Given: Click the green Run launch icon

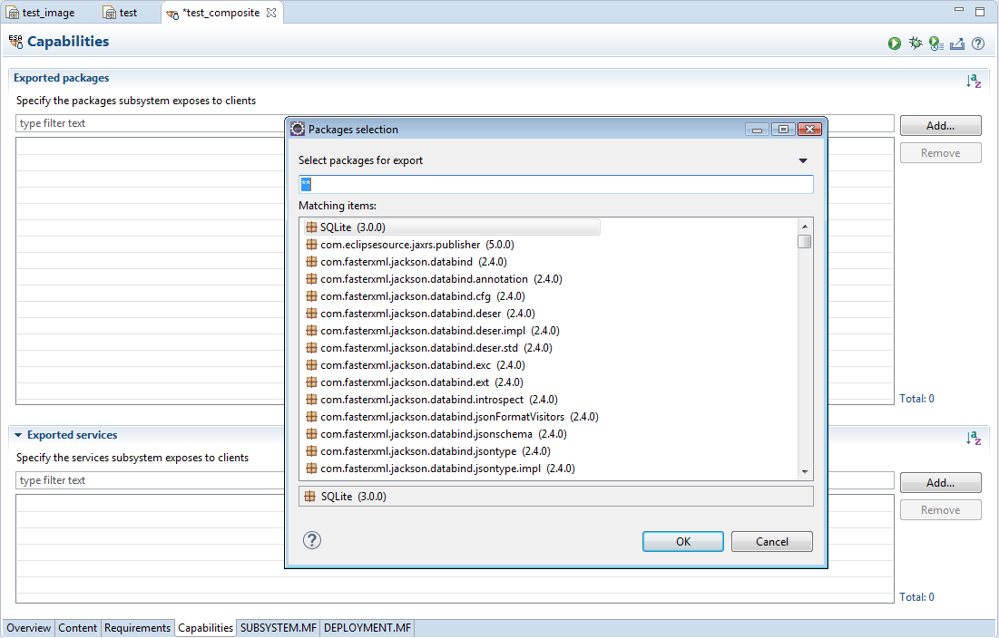Looking at the screenshot, I should coord(895,43).
